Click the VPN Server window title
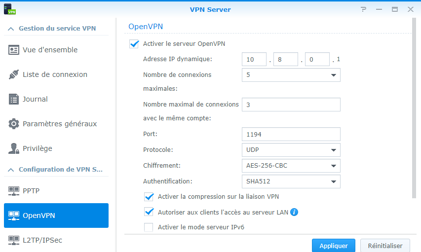Image resolution: width=421 pixels, height=252 pixels. pyautogui.click(x=210, y=10)
